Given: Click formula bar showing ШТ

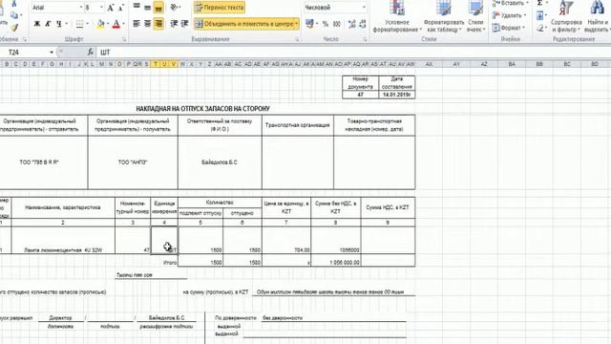Looking at the screenshot, I should 353,53.
